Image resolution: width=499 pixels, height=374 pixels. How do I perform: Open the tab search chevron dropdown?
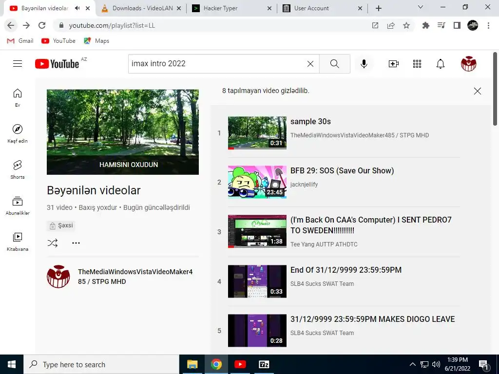click(421, 7)
